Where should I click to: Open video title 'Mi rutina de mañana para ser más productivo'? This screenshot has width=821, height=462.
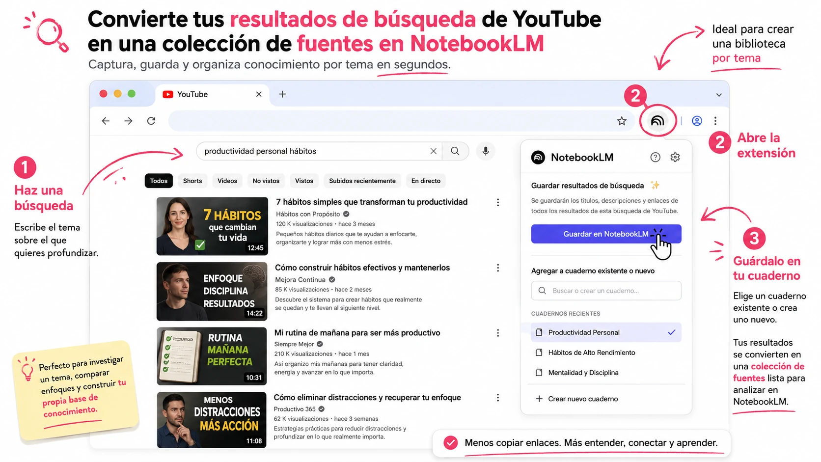pos(357,333)
